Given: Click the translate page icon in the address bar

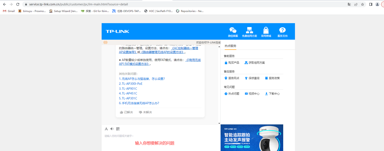Looking at the screenshot, I should click(x=349, y=5).
